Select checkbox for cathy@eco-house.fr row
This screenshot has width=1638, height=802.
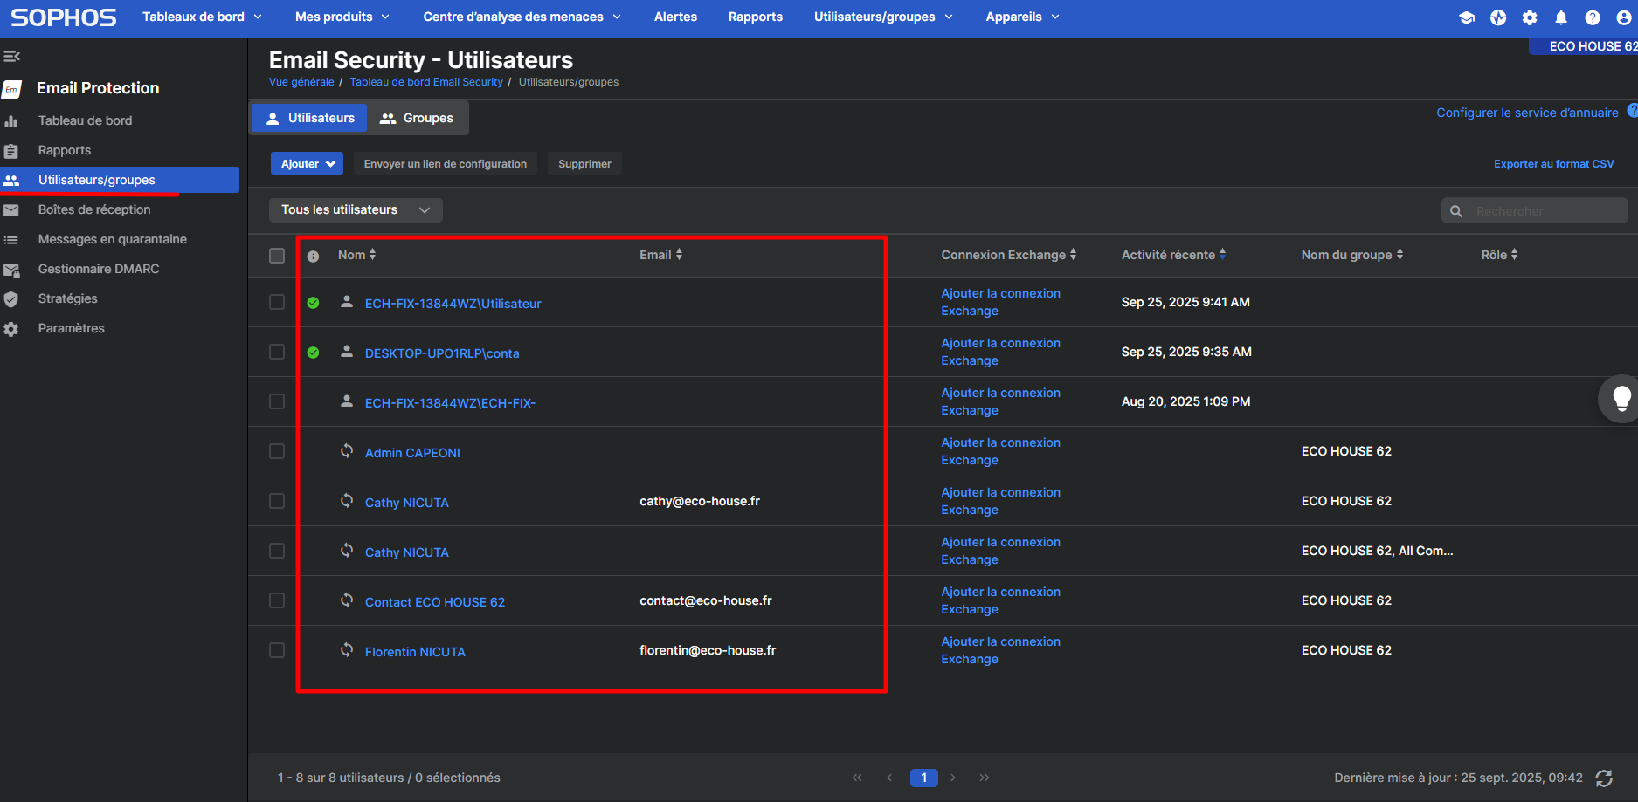coord(277,501)
